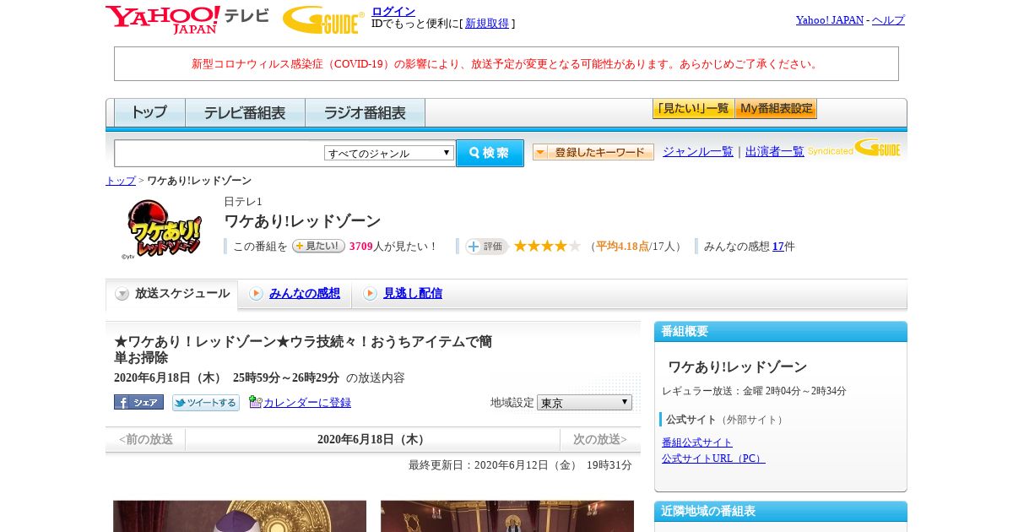
Task: Click カレンダーに登録 link
Action: pyautogui.click(x=307, y=403)
